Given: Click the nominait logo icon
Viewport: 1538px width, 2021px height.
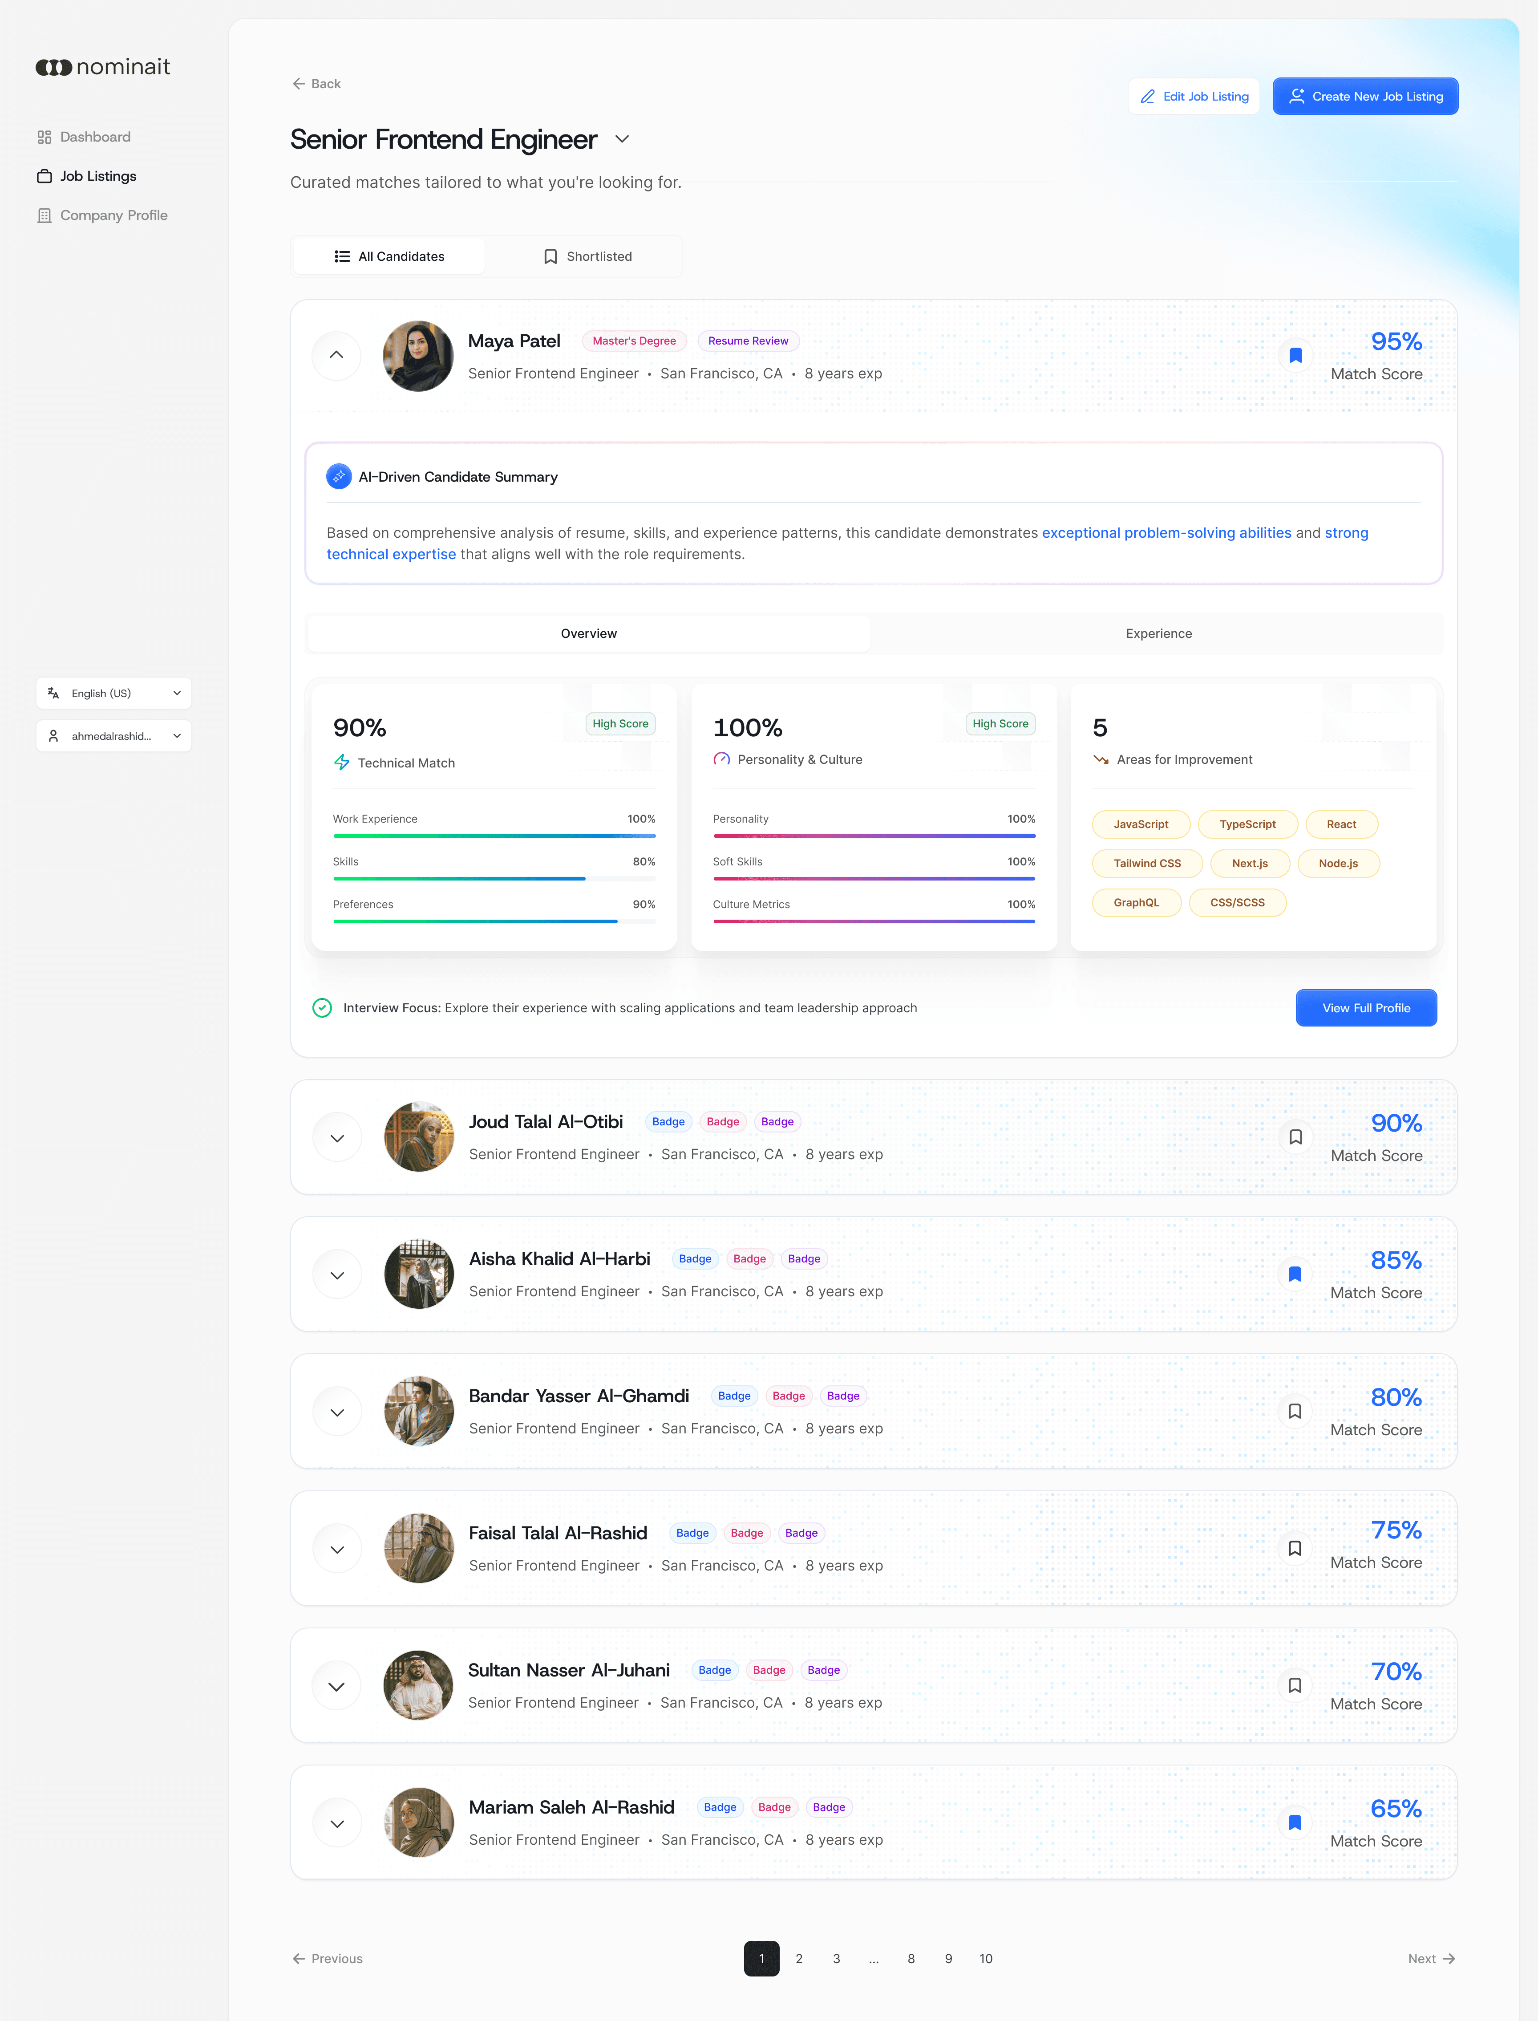Looking at the screenshot, I should point(54,68).
